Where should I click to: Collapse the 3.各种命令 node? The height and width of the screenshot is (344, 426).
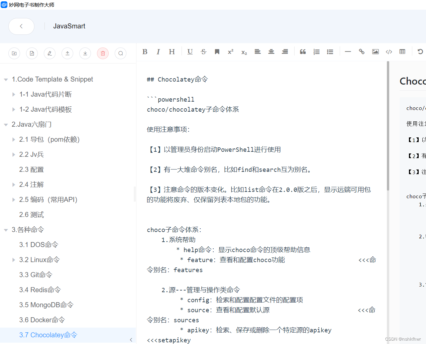pyautogui.click(x=6, y=230)
